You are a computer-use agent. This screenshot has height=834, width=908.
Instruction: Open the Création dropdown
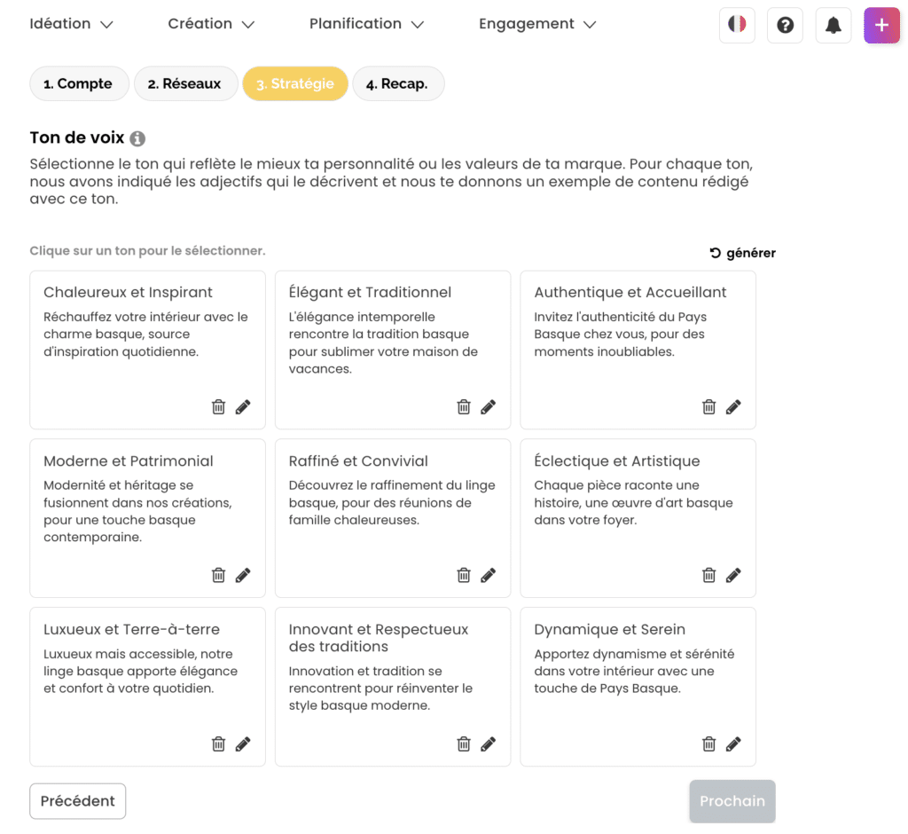[x=211, y=24]
